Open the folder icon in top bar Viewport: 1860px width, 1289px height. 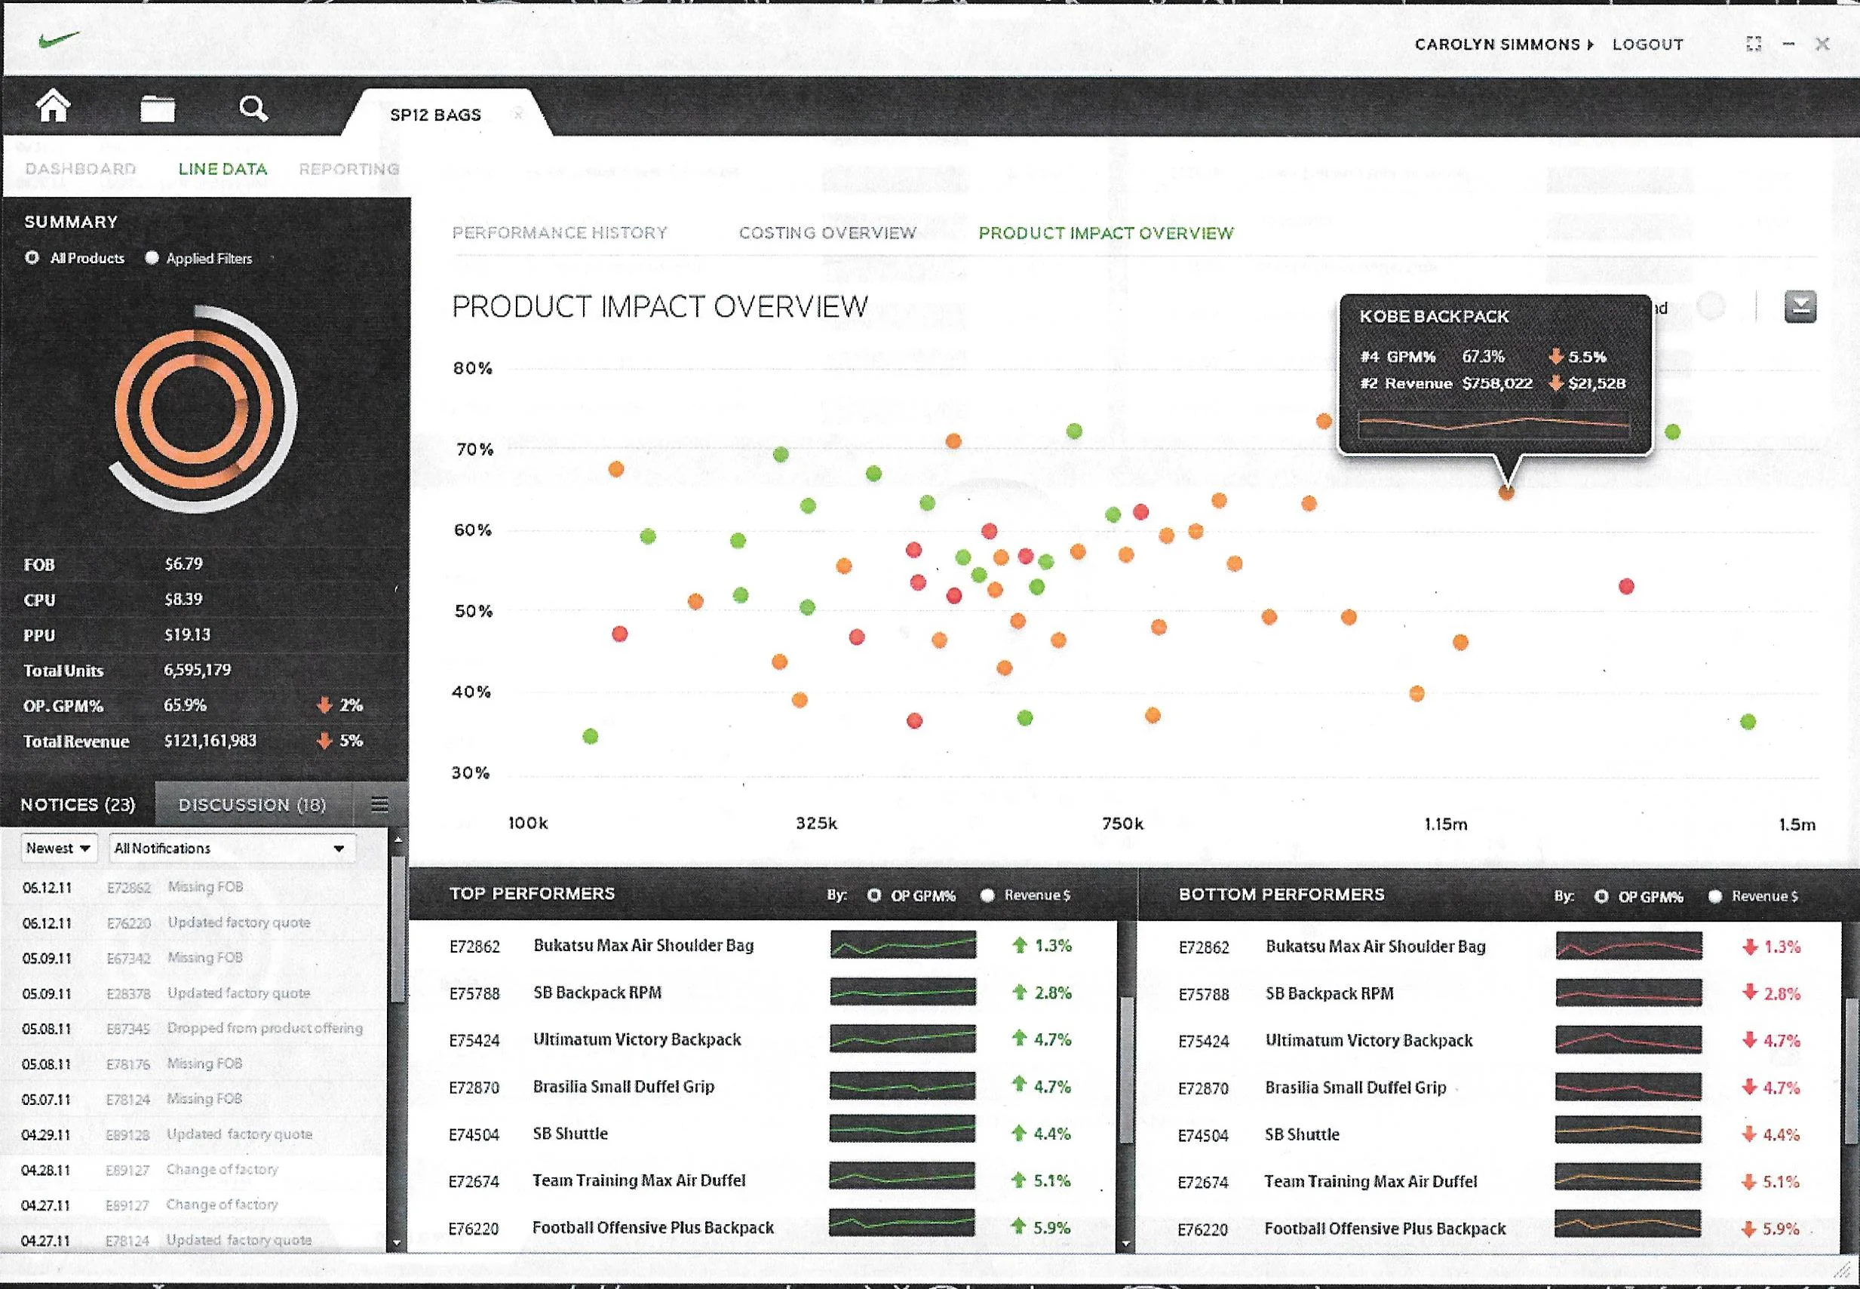[x=158, y=108]
